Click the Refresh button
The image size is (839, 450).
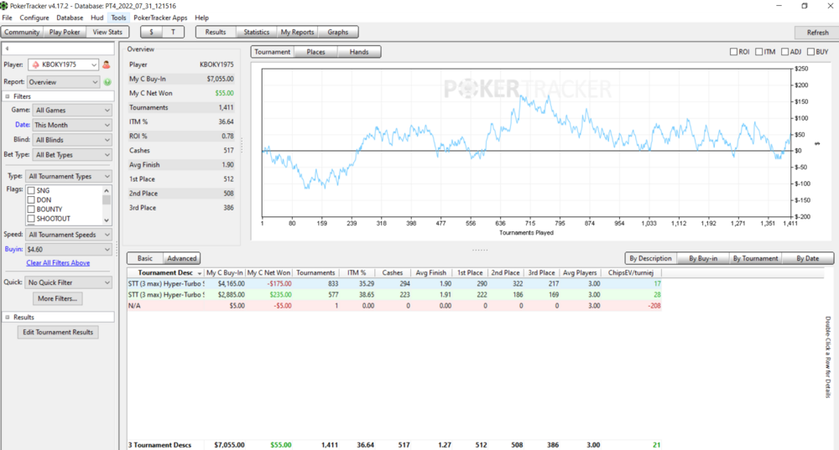[817, 33]
